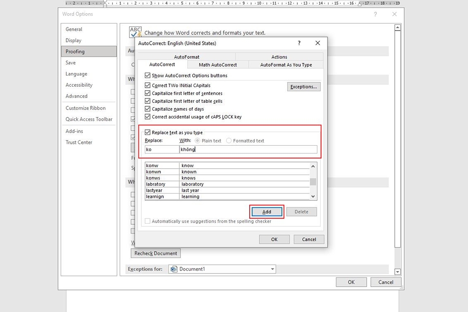
Task: Click the document icon beside Document1
Action: pos(174,269)
